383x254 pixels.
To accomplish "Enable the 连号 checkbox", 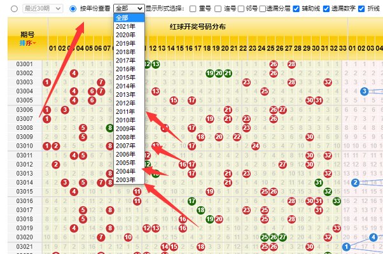I will point(218,9).
